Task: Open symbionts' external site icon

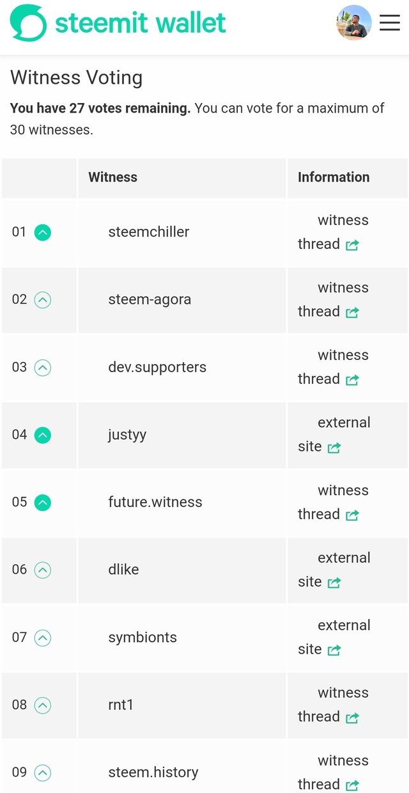Action: click(x=334, y=650)
